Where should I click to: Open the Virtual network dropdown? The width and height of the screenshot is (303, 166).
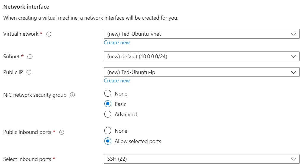[197, 34]
